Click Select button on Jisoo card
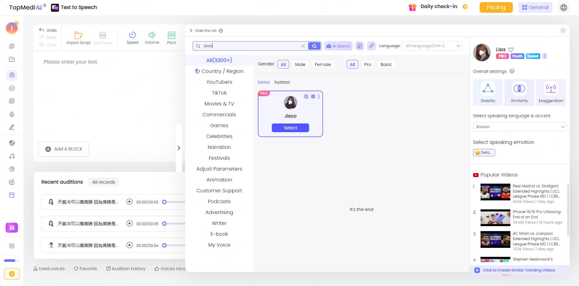 tap(290, 128)
